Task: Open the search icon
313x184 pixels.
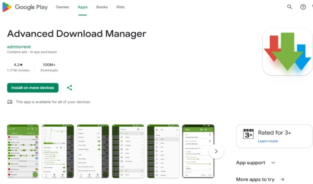Action: (x=289, y=7)
